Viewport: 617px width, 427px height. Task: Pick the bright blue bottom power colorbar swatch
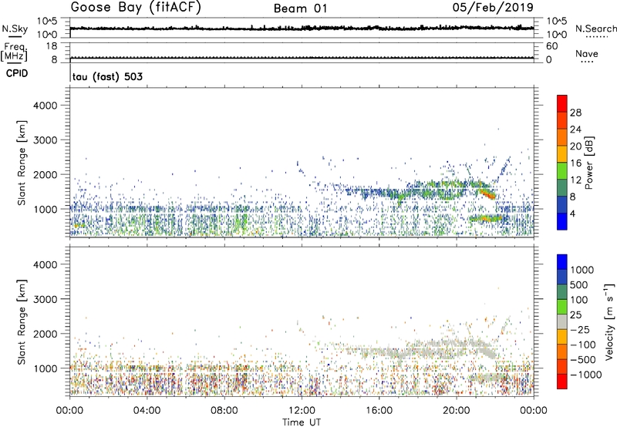[562, 221]
